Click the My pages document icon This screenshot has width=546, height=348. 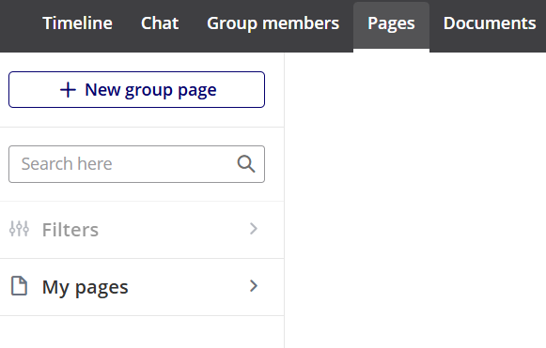pos(19,286)
